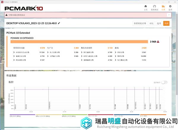Click the first vertical marker in monitoring chart
This screenshot has height=130, width=178.
coord(15,99)
